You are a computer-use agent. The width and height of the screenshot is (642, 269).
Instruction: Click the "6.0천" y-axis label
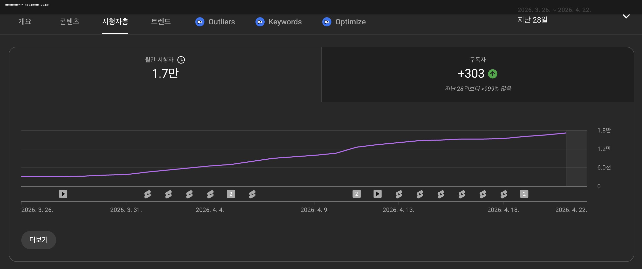coord(604,167)
